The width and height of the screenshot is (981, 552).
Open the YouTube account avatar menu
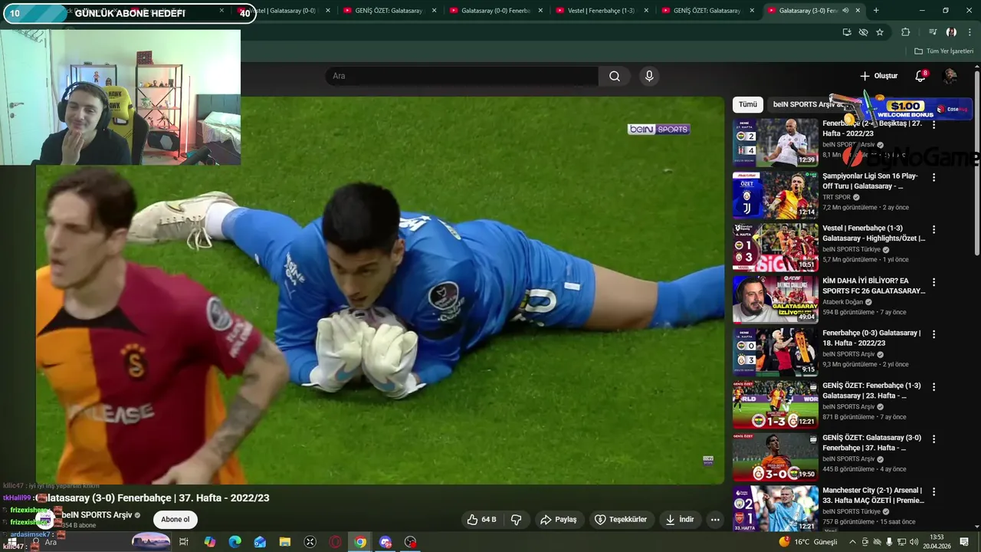(950, 76)
